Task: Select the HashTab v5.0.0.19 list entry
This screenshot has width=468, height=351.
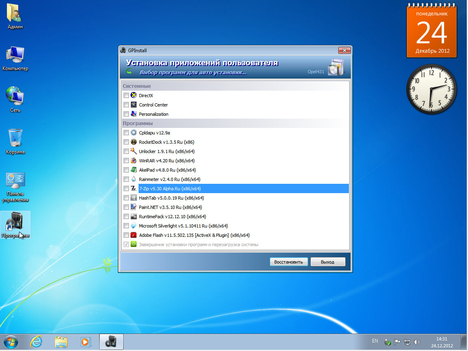Action: pyautogui.click(x=171, y=198)
